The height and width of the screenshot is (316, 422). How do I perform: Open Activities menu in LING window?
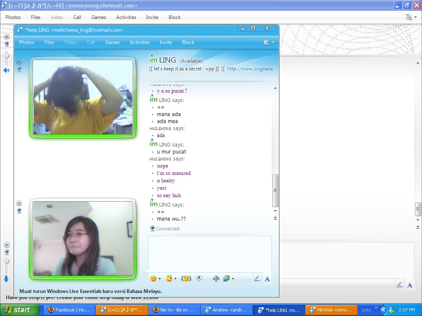pyautogui.click(x=140, y=42)
